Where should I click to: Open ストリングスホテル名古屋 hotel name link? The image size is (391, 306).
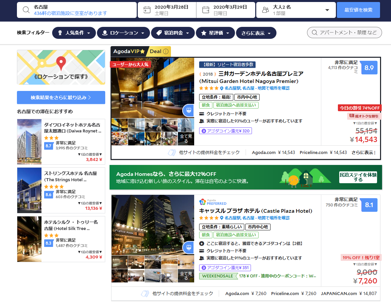pos(70,177)
